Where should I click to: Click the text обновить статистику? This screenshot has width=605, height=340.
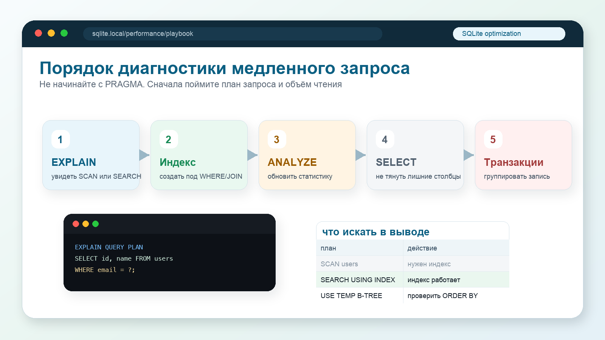click(x=300, y=176)
